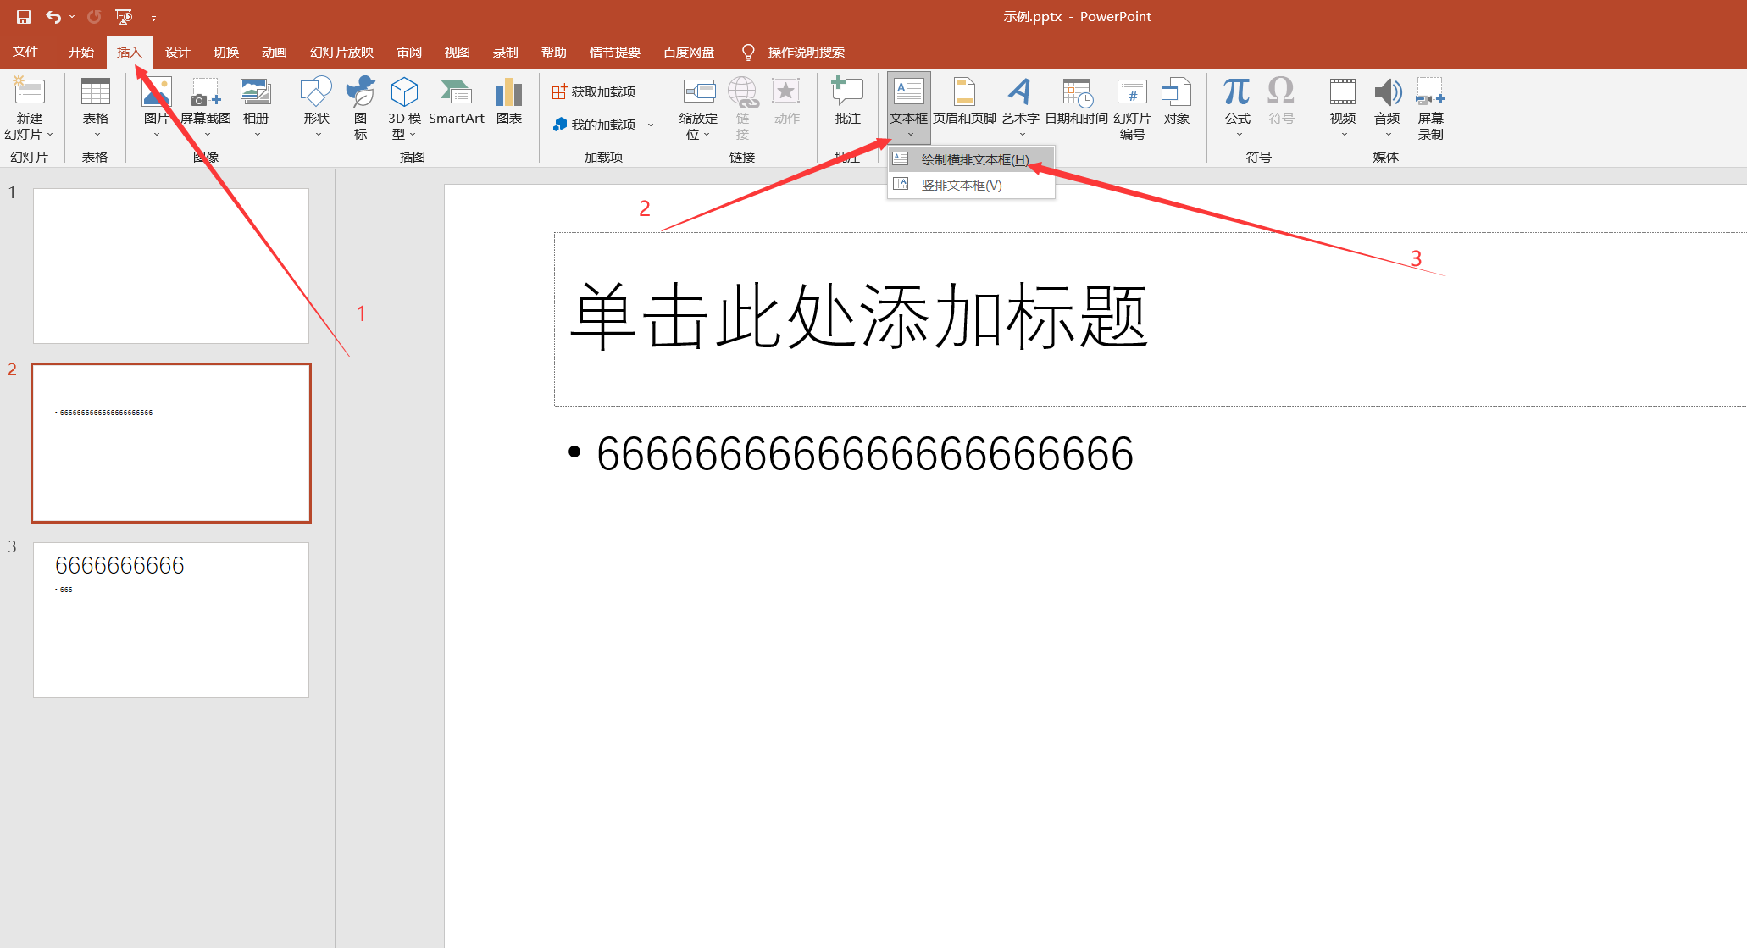Open the Audio (音频) insert option
Screen dimensions: 1747x948
click(1387, 102)
